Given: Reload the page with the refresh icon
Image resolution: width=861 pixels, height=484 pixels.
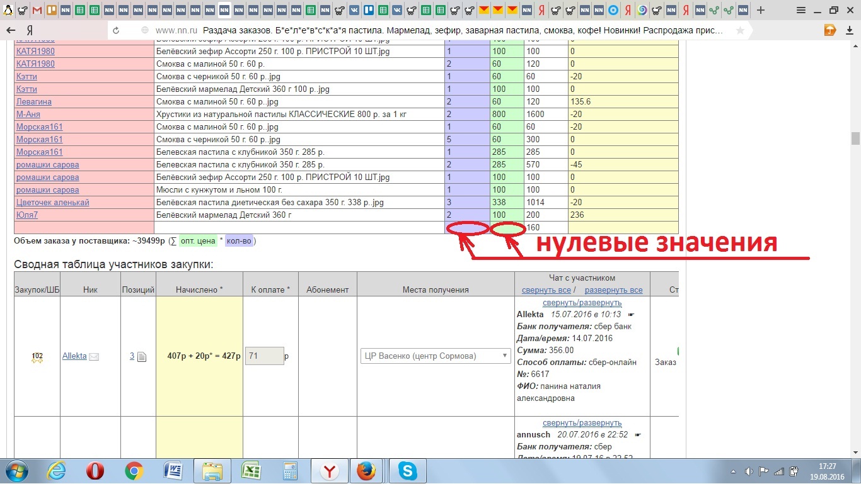Looking at the screenshot, I should tap(115, 30).
